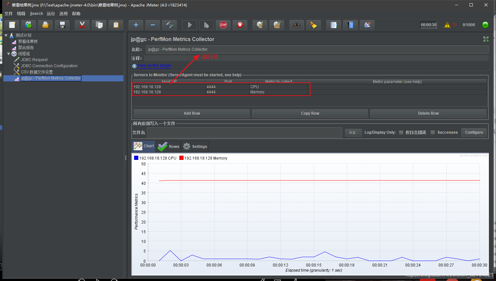Click the CPU metric cell in the table

pyautogui.click(x=278, y=87)
